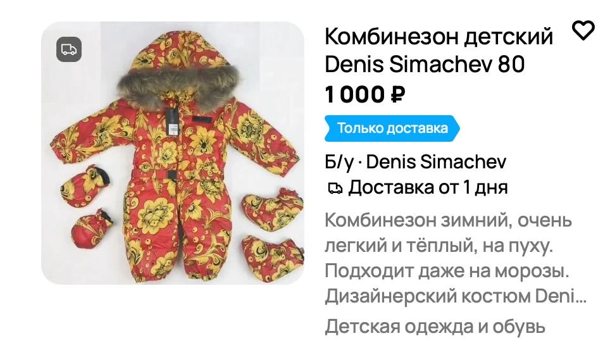The height and width of the screenshot is (362, 610).
Task: Click the Подходит даже на морозы line
Action: [x=447, y=271]
